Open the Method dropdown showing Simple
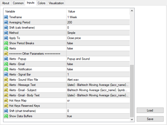This screenshot has height=125, width=167. click(x=98, y=33)
